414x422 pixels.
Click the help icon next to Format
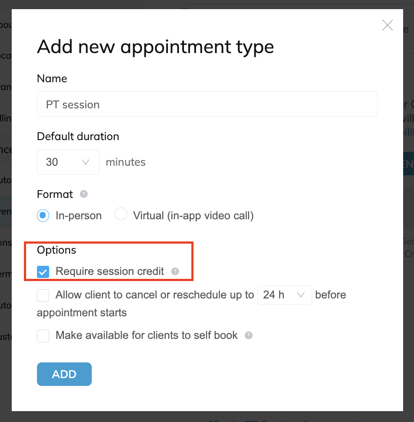pyautogui.click(x=84, y=194)
